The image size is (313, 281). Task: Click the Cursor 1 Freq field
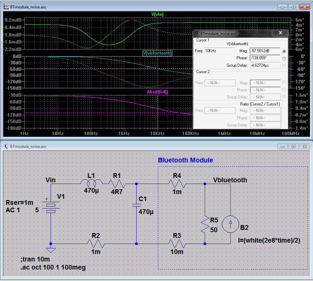tap(220, 51)
